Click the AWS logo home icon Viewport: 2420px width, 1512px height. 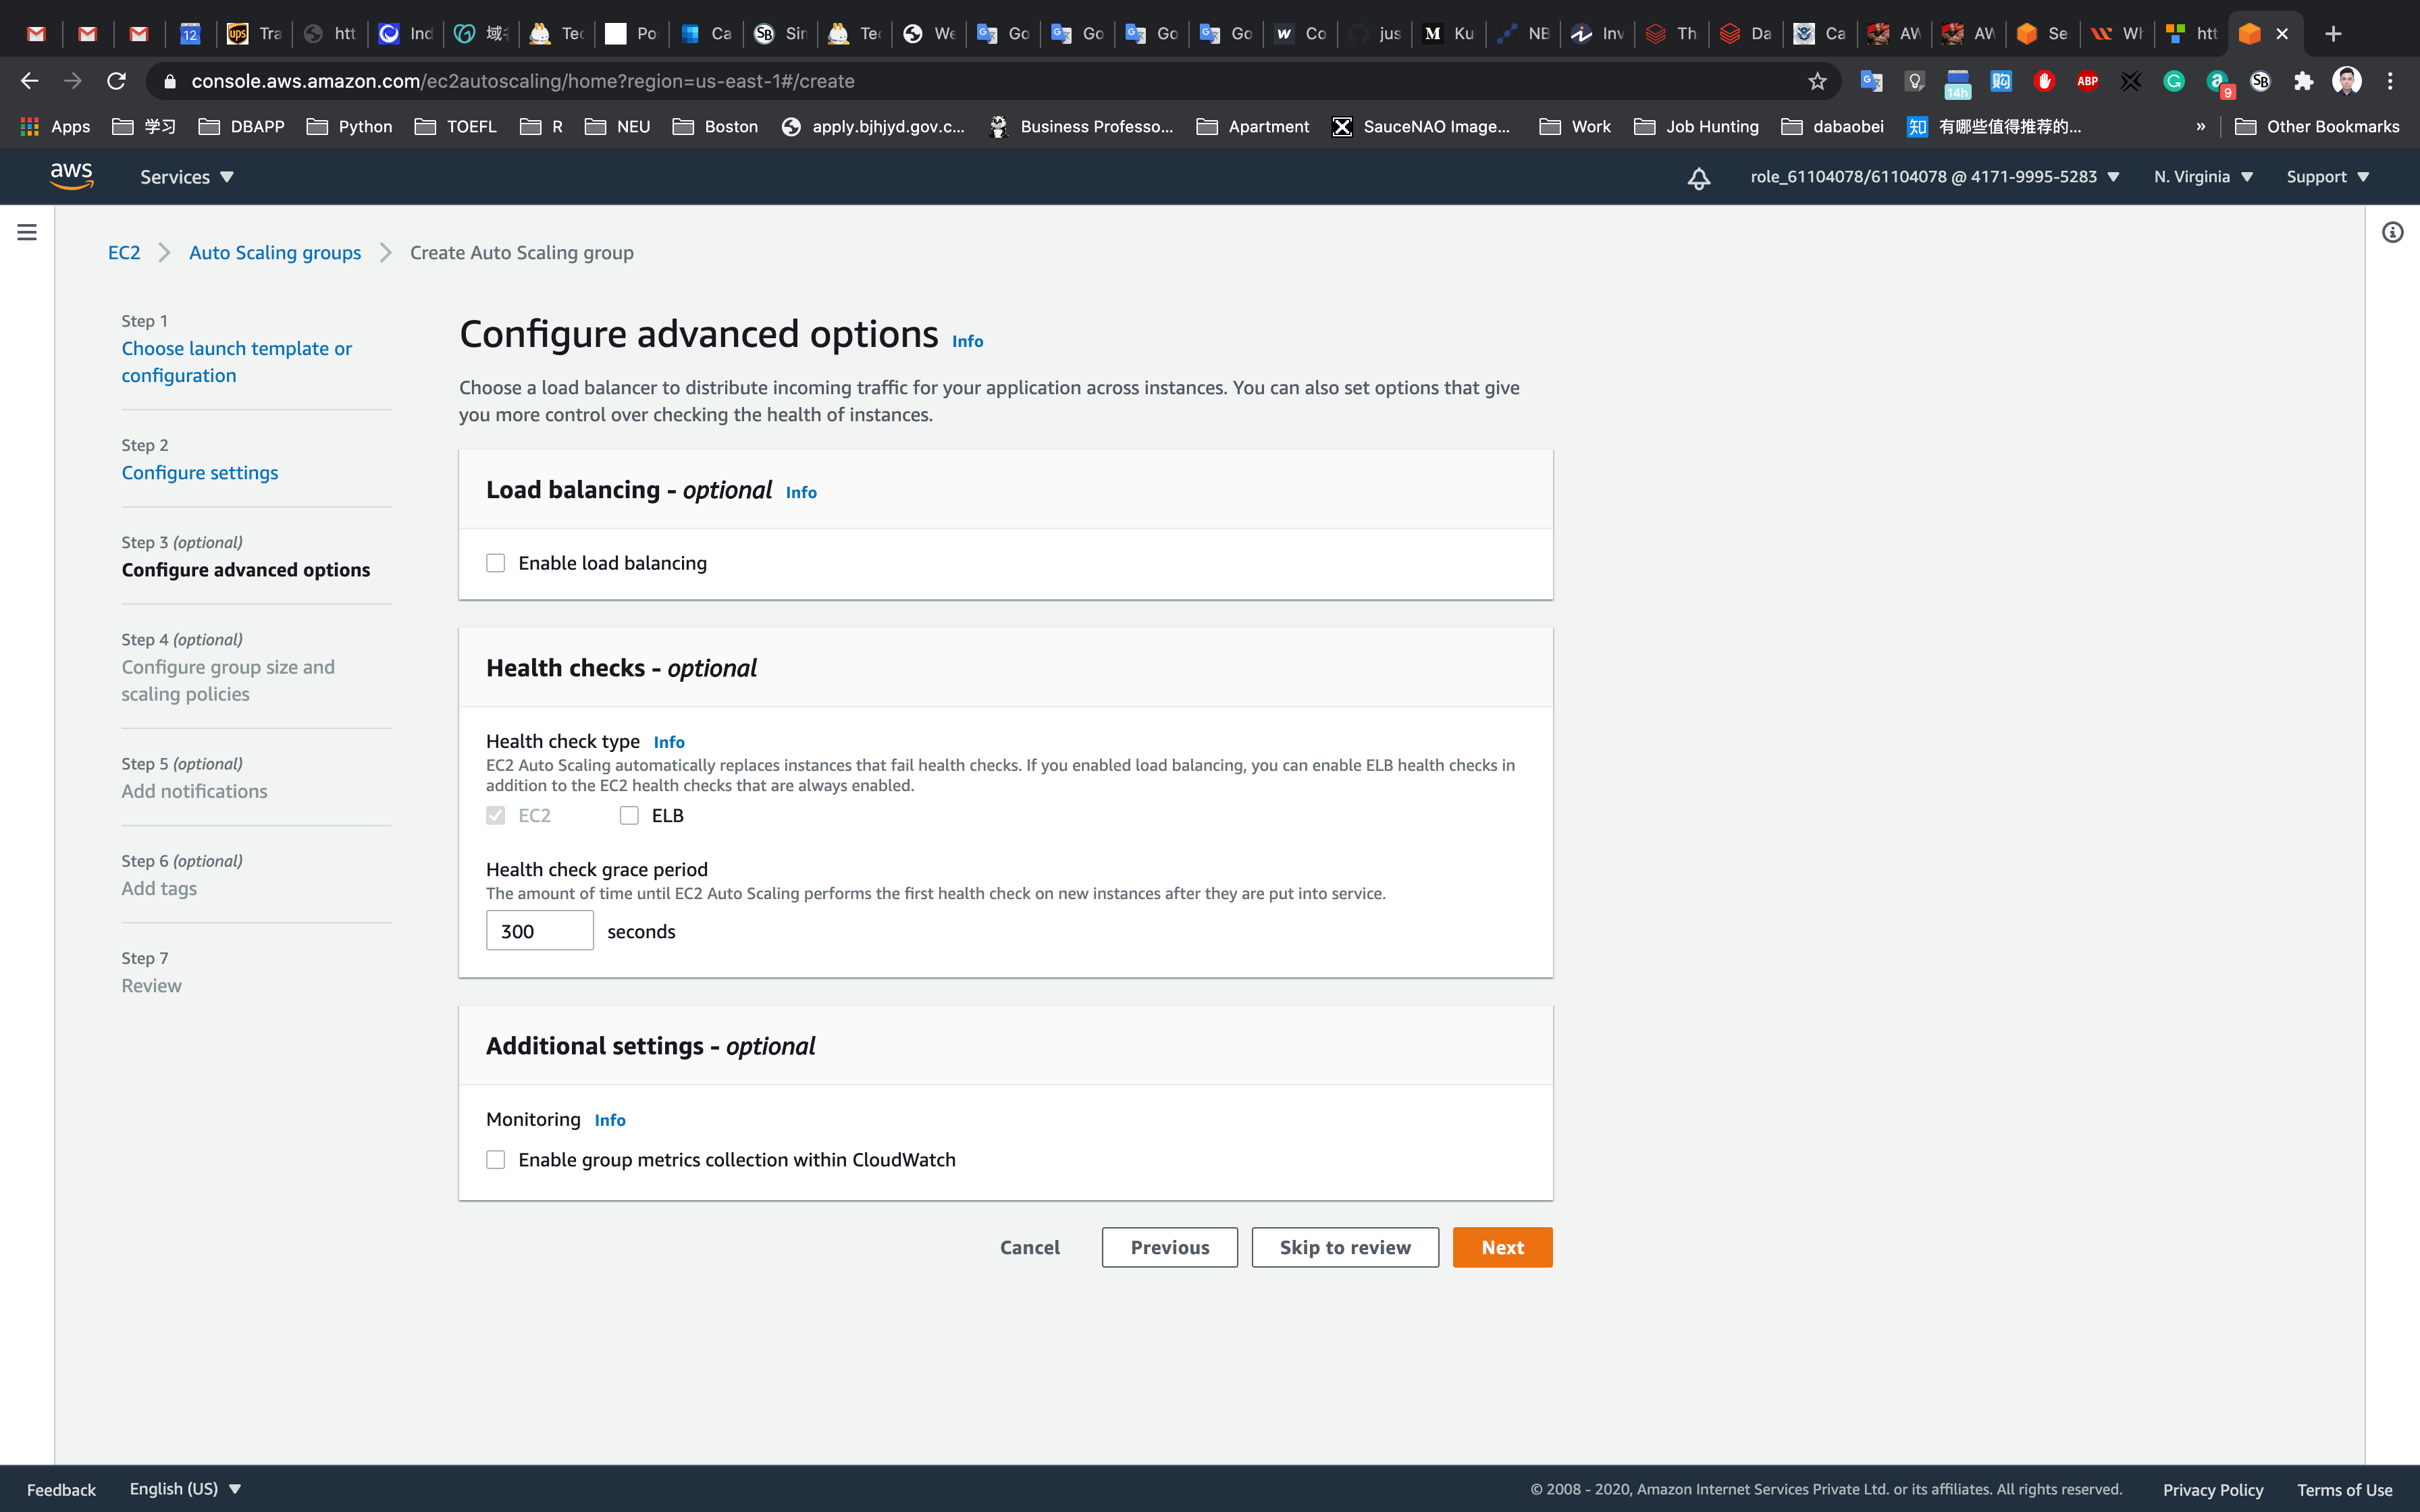click(71, 176)
